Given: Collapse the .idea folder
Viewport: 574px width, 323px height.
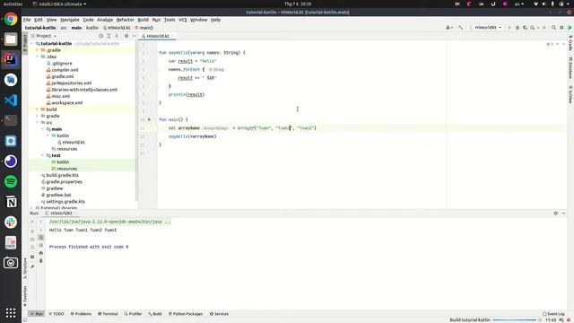Looking at the screenshot, I should click(38, 57).
